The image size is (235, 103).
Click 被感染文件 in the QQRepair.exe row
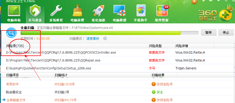click(157, 60)
